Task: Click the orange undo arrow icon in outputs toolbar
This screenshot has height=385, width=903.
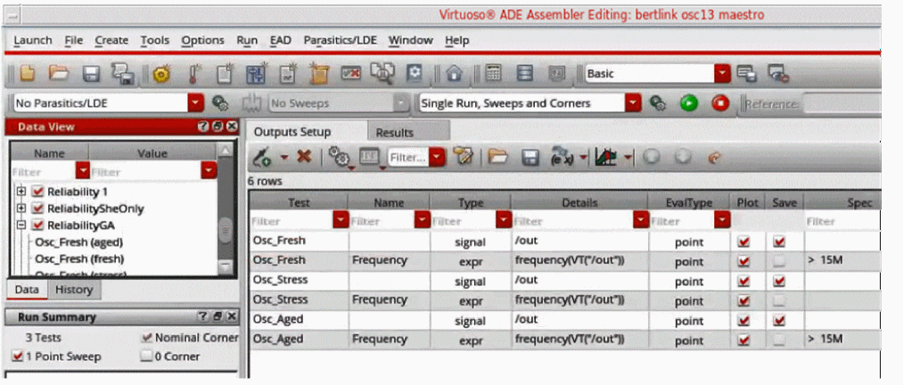Action: [714, 157]
